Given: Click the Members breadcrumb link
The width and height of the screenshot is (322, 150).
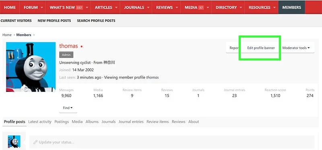Looking at the screenshot, I should 24,35.
